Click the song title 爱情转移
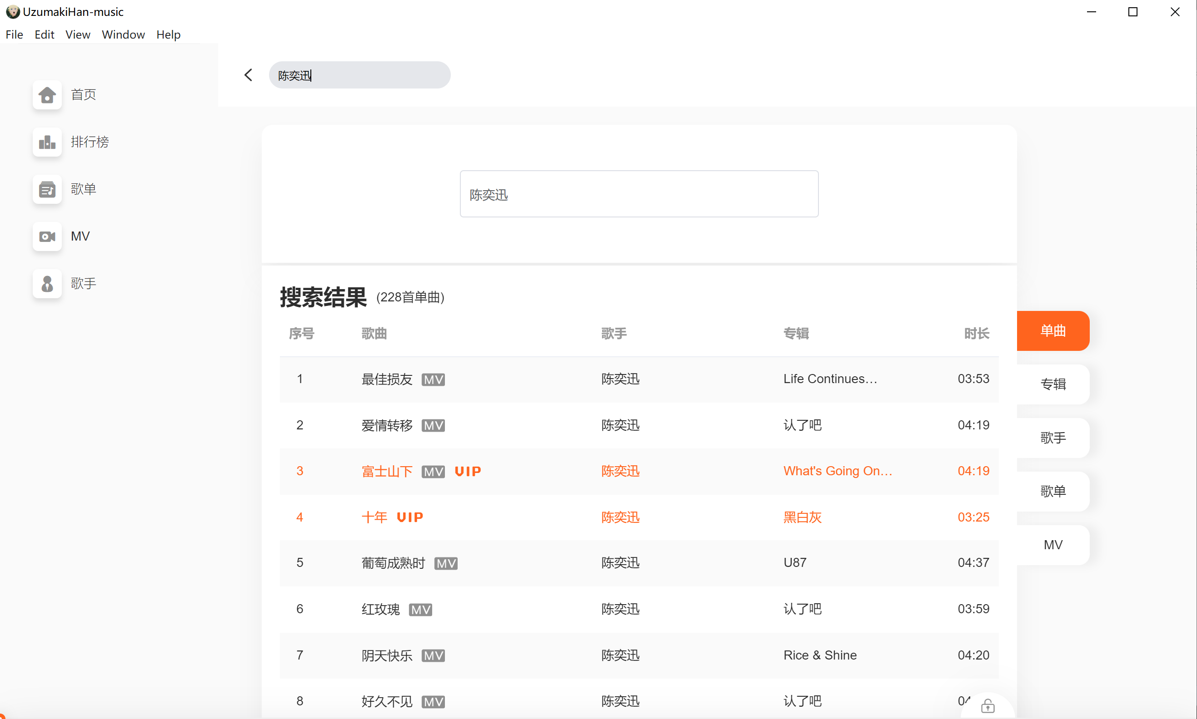The height and width of the screenshot is (719, 1197). 387,425
